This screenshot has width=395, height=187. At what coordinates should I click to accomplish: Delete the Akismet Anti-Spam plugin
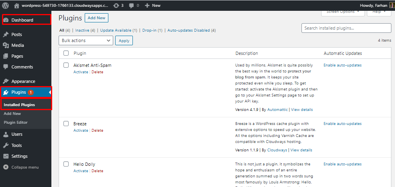[97, 72]
